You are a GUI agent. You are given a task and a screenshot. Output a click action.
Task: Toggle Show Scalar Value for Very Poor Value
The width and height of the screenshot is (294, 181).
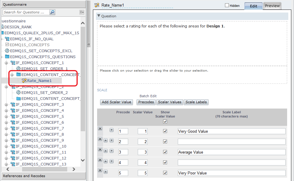point(165,173)
